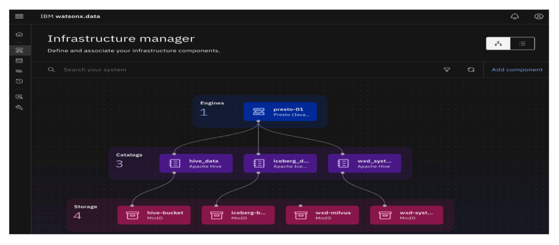The height and width of the screenshot is (245, 559).
Task: Select the hive-bucket storage node
Action: [154, 215]
